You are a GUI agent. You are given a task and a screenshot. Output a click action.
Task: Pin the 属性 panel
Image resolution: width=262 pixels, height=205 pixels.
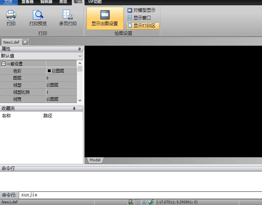click(79, 49)
